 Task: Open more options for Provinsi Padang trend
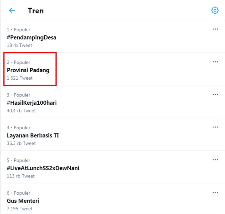[x=215, y=62]
